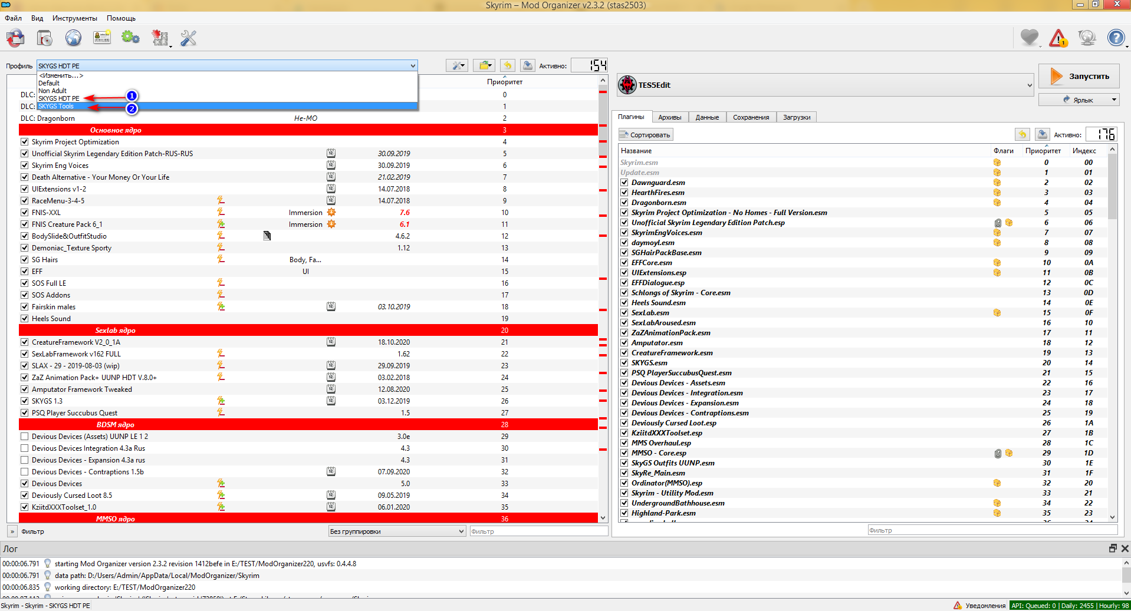This screenshot has height=611, width=1131.
Task: Open the Help question mark icon
Action: [x=1116, y=38]
